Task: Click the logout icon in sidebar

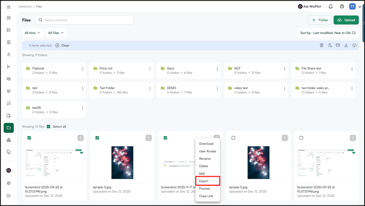Action: point(9,196)
